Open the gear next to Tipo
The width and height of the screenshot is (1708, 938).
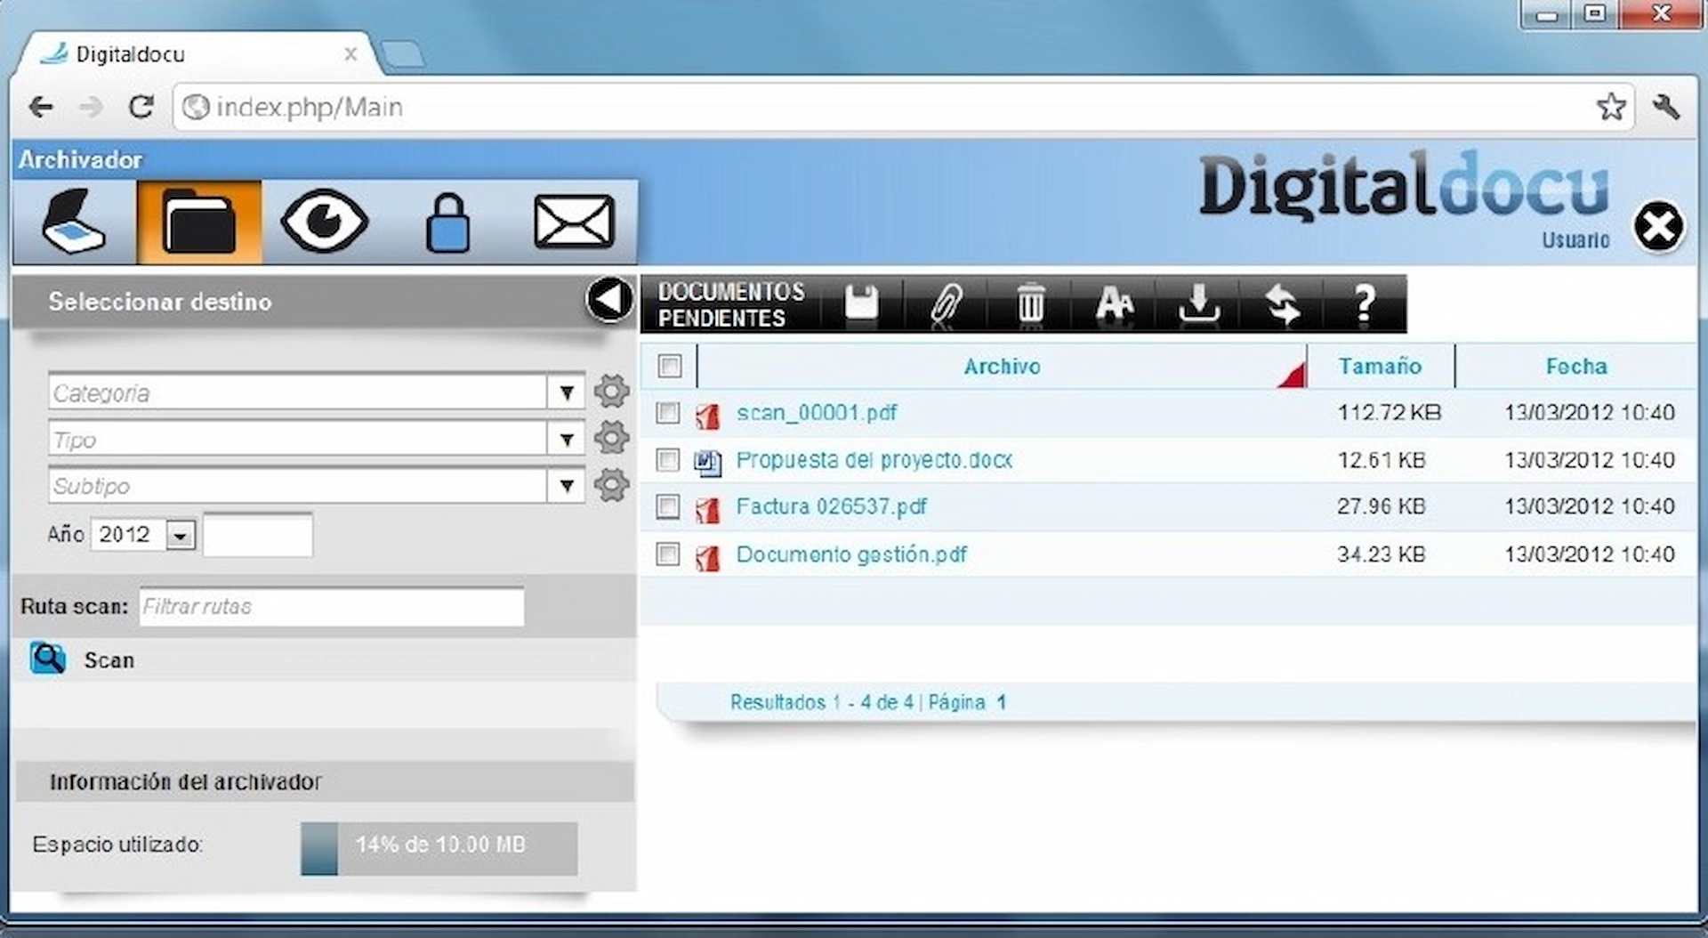click(611, 438)
